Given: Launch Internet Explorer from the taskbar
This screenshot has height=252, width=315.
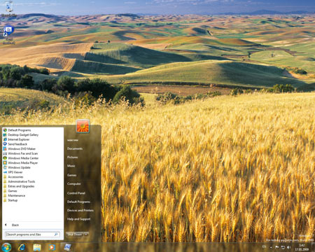Looking at the screenshot, I should [22, 247].
